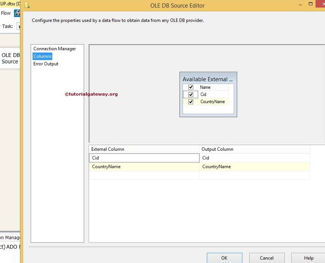Toggle the Name select-all checkbox
The image size is (325, 263).
coord(191,87)
